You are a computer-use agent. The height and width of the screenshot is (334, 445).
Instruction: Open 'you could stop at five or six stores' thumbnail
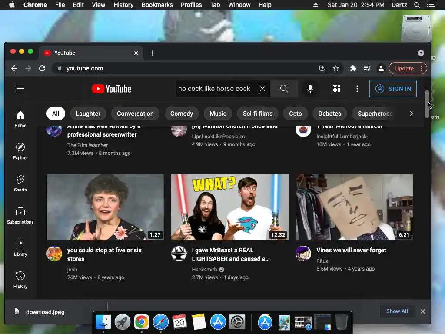[x=105, y=207]
